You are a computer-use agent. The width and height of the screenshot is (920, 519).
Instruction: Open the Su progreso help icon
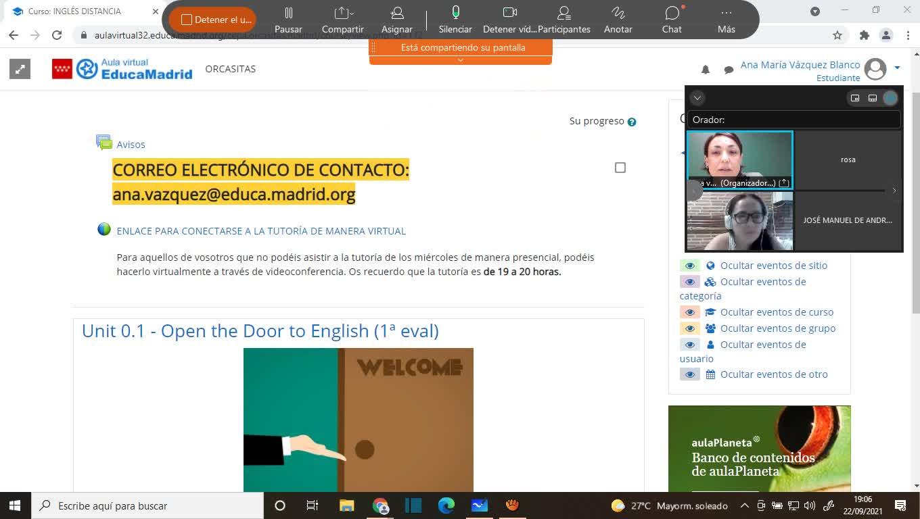[632, 122]
